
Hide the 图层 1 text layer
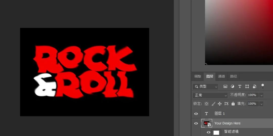coord(196,114)
